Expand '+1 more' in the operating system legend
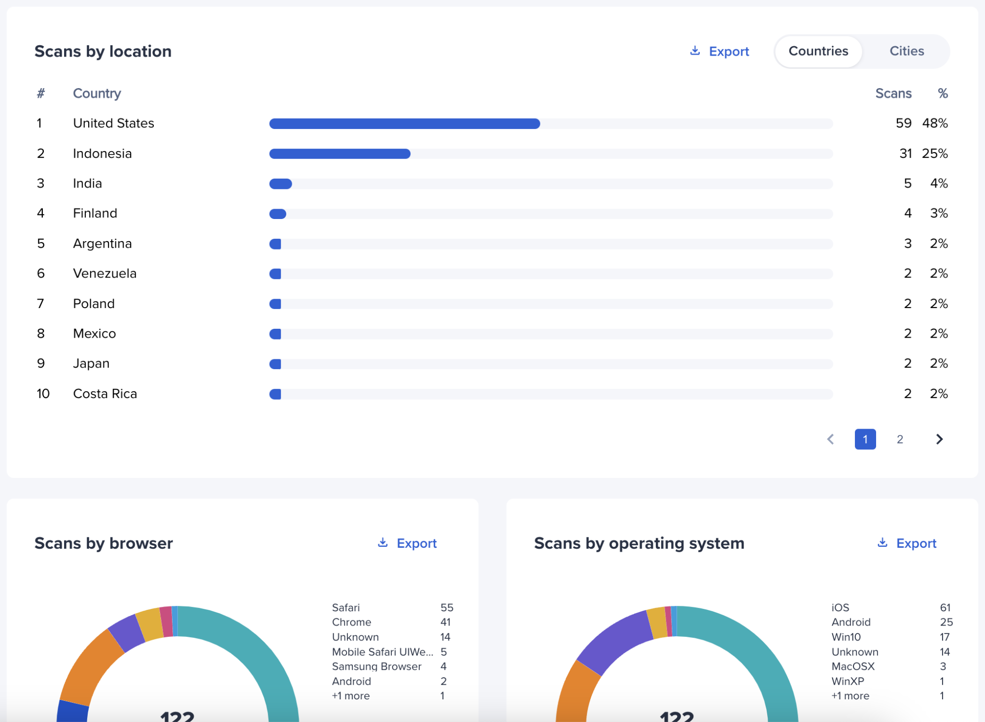The image size is (985, 722). pos(850,695)
